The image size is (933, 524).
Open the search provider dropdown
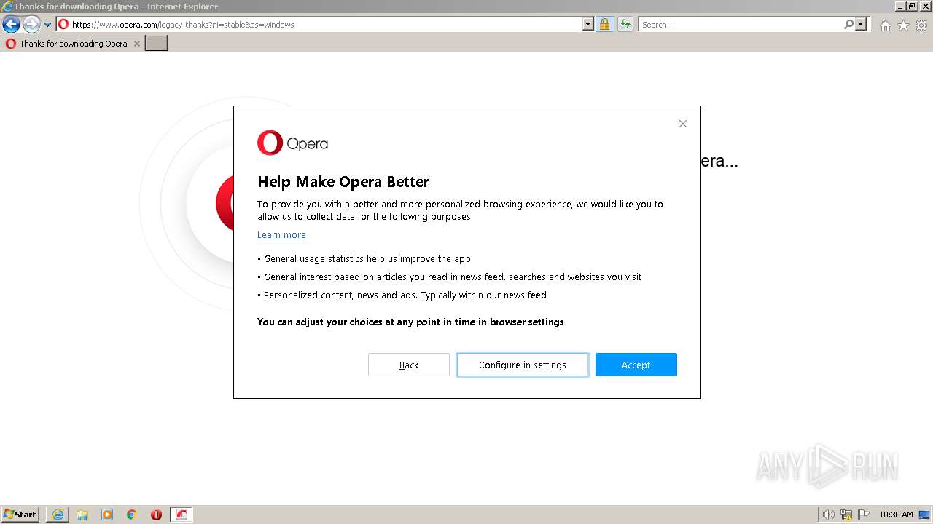pos(861,25)
